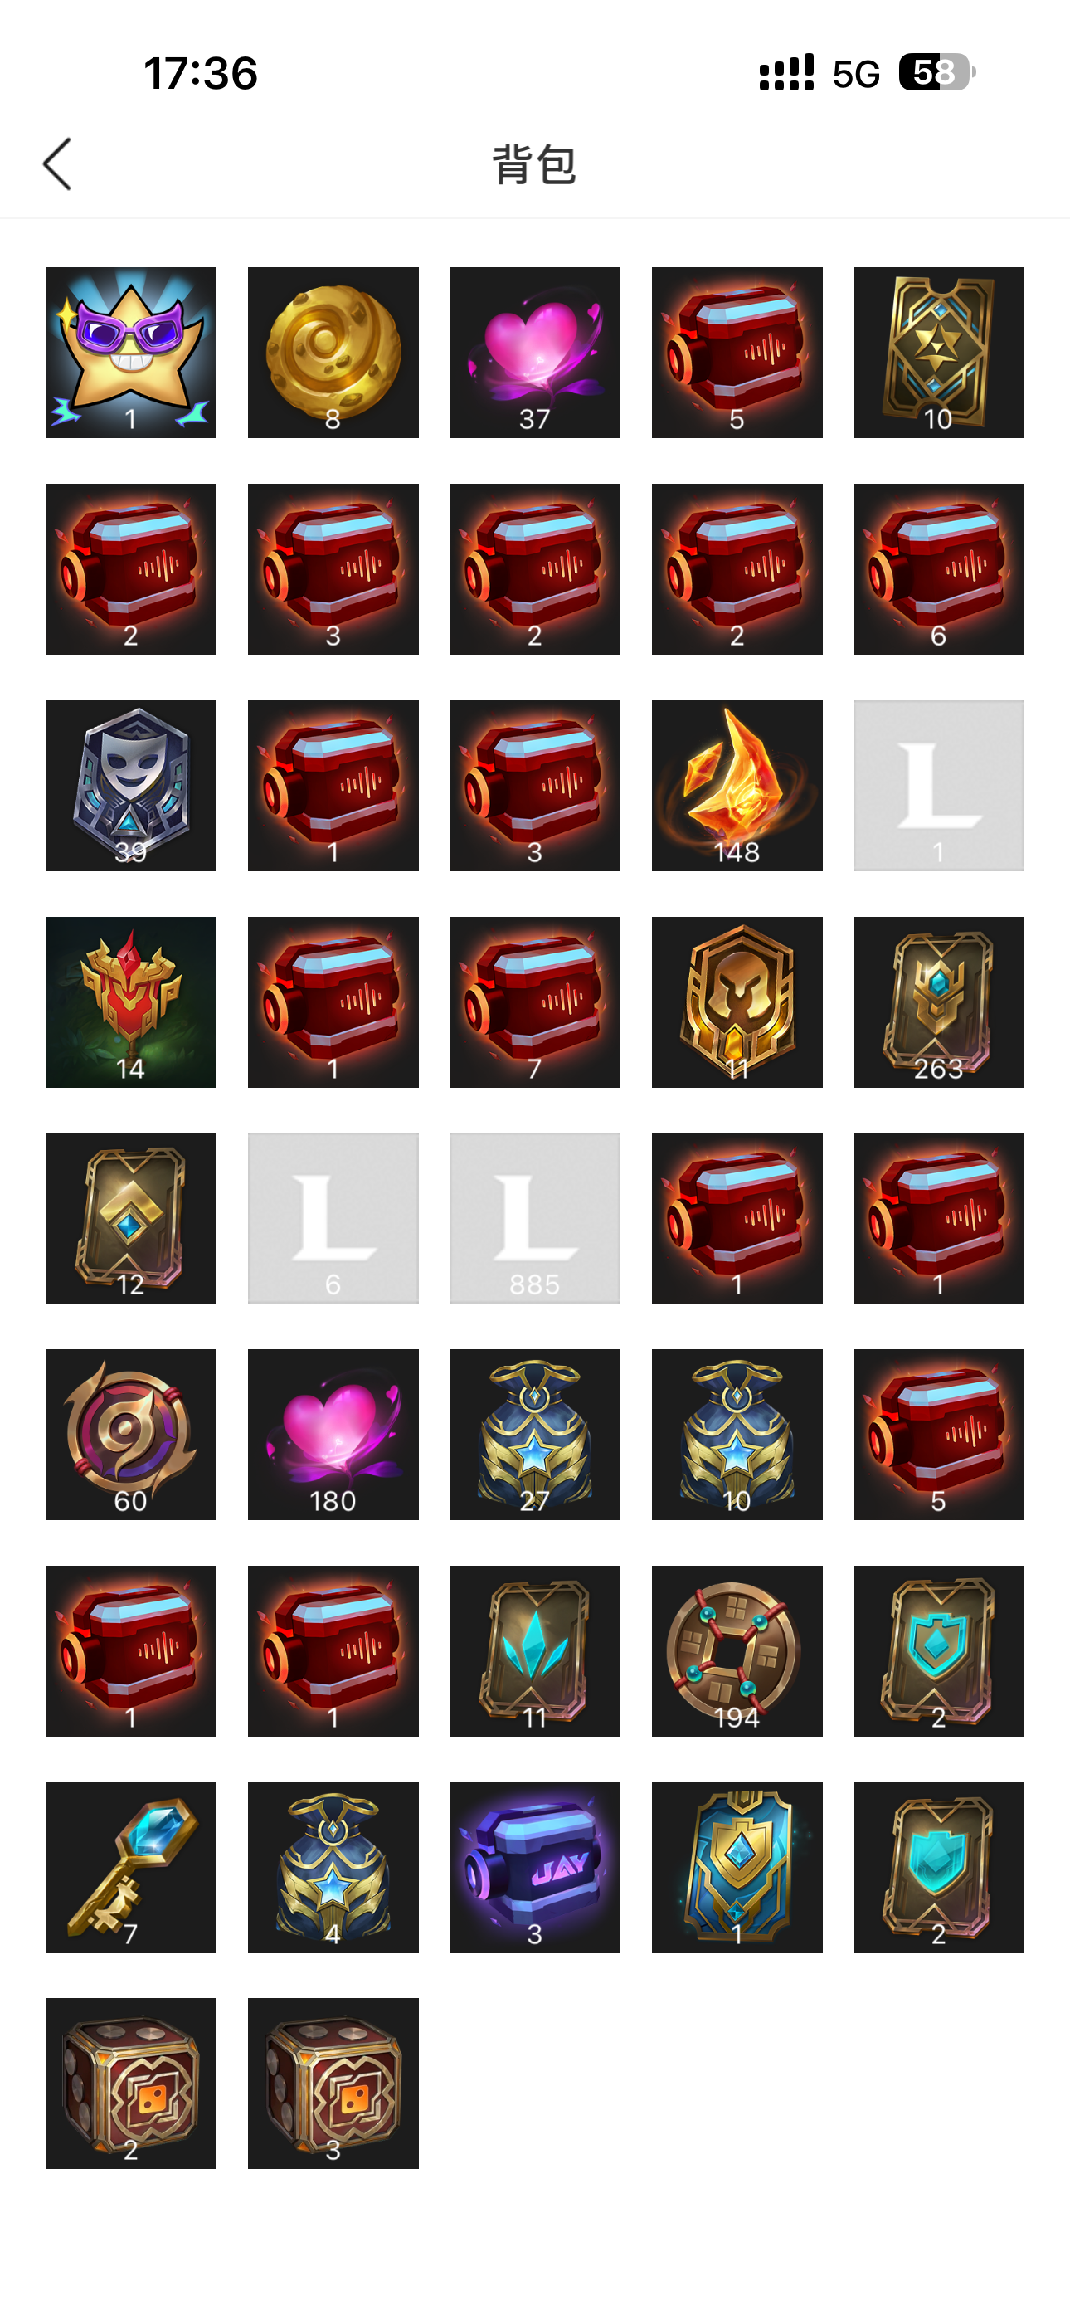Tap the swirl medallion showing 60

pos(130,1435)
